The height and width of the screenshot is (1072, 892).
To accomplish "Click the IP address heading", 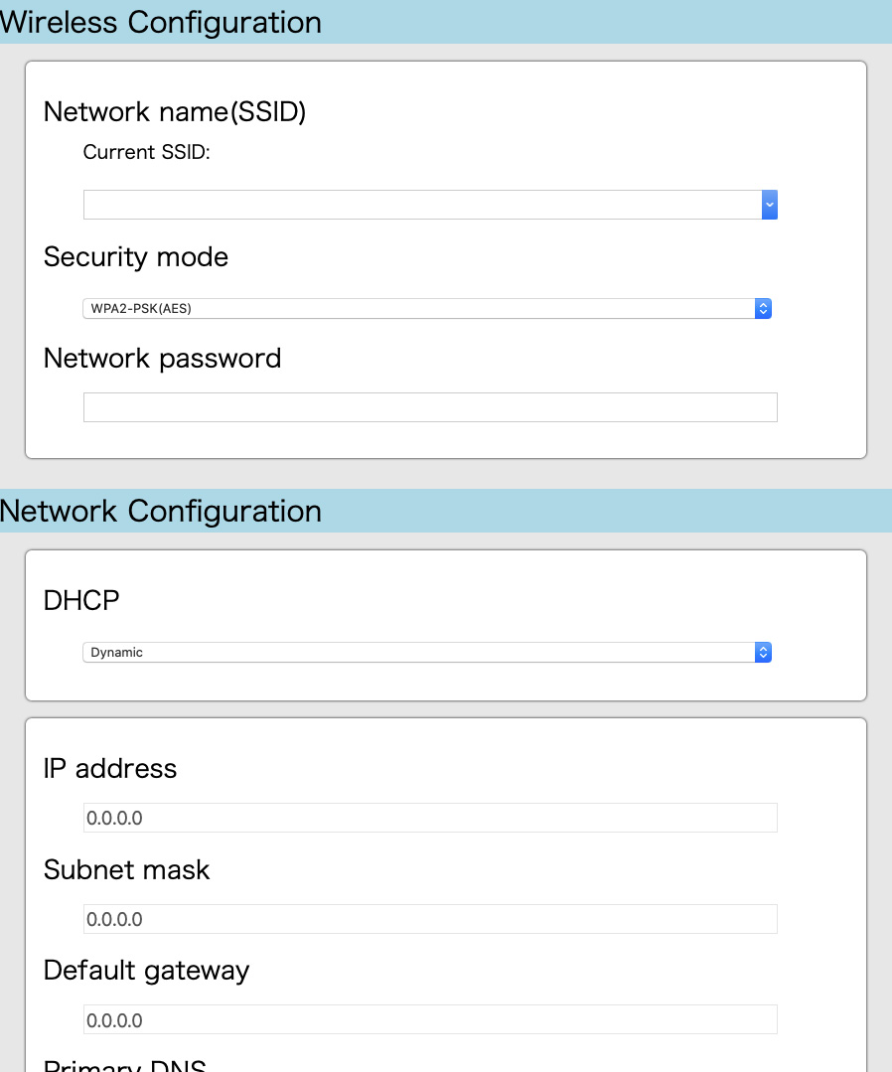I will (110, 768).
